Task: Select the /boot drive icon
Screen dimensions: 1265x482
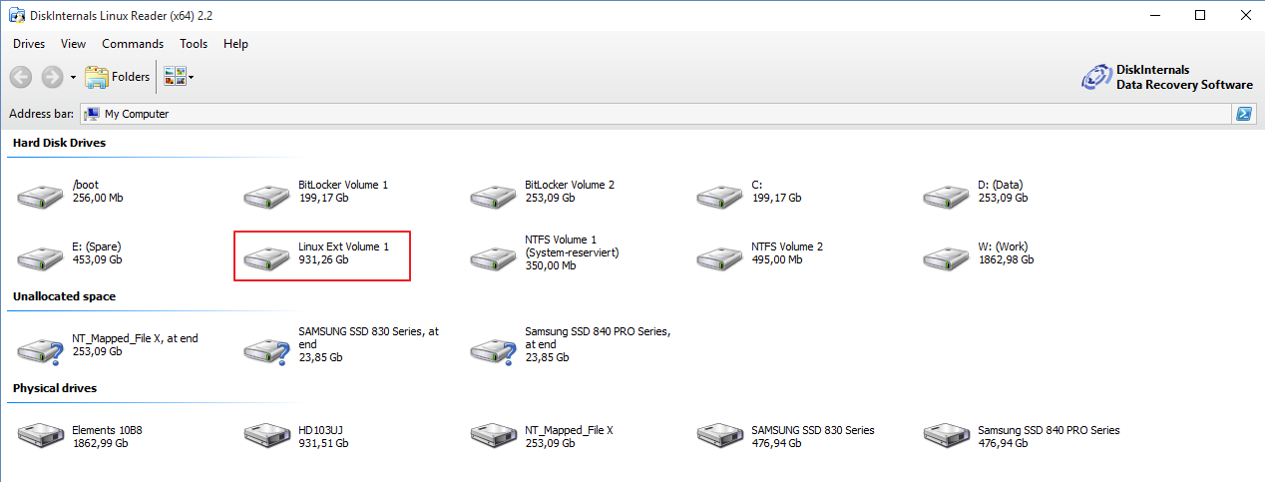Action: (x=41, y=196)
